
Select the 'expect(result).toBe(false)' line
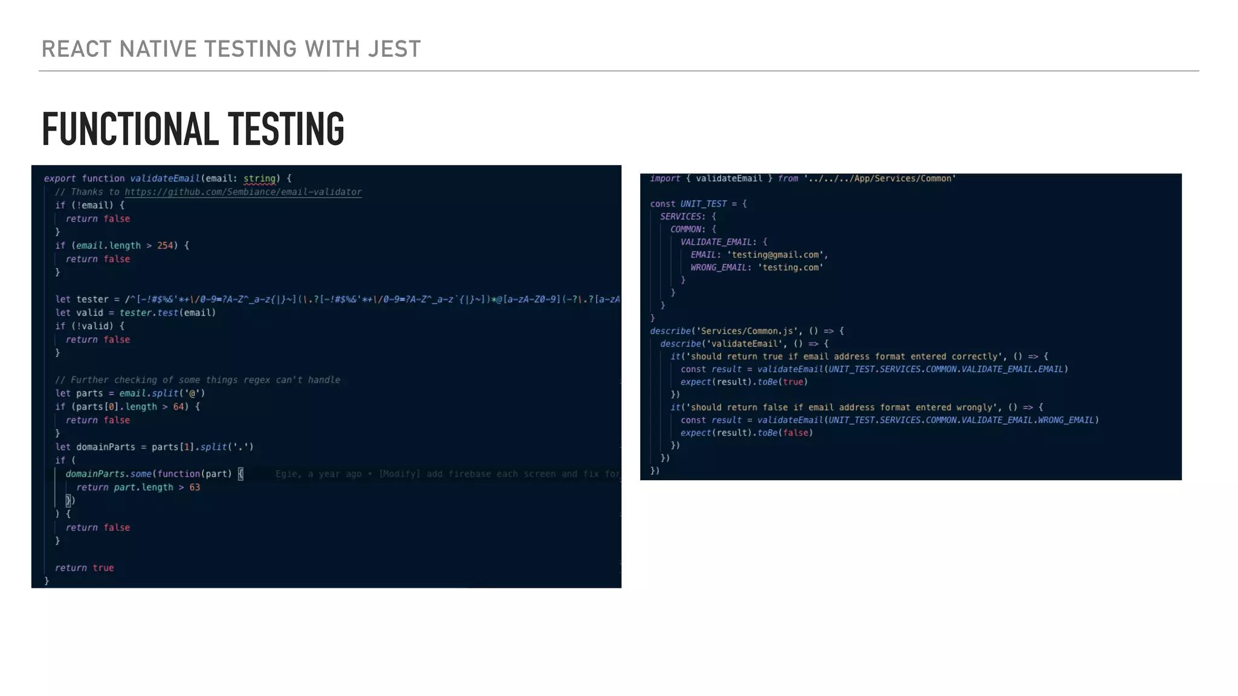tap(747, 433)
